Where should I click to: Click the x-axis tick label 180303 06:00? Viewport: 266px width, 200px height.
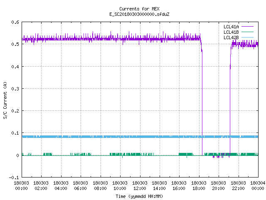(80, 186)
